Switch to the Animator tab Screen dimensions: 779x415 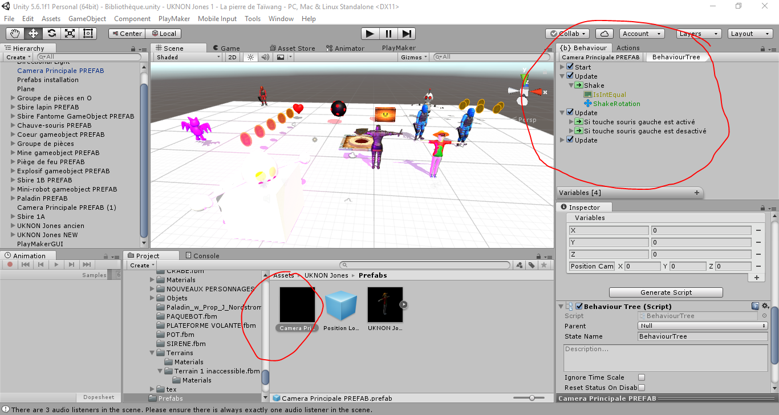tap(345, 48)
